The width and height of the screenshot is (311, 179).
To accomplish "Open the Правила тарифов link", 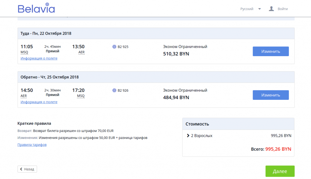I will pyautogui.click(x=32, y=145).
